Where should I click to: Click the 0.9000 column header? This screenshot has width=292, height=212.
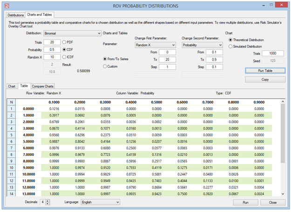coord(259,102)
